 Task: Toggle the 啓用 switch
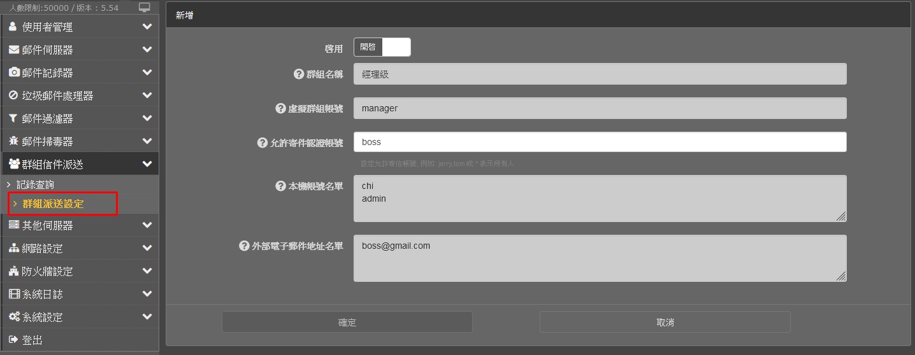(x=382, y=47)
